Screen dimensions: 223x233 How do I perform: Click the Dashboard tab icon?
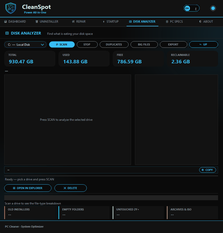pos(6,22)
